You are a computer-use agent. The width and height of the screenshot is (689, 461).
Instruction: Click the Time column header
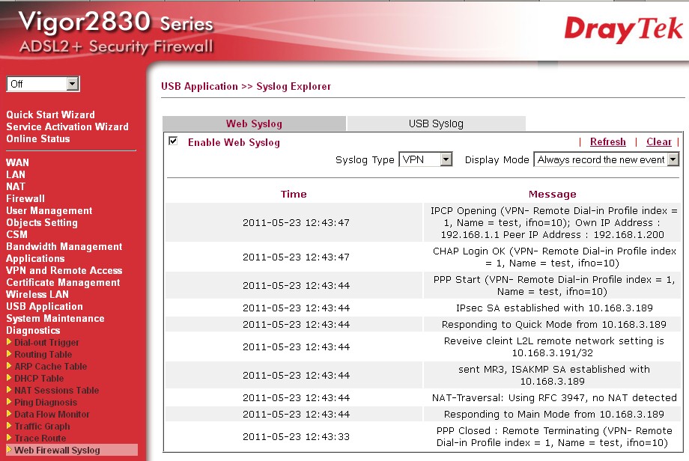click(294, 194)
